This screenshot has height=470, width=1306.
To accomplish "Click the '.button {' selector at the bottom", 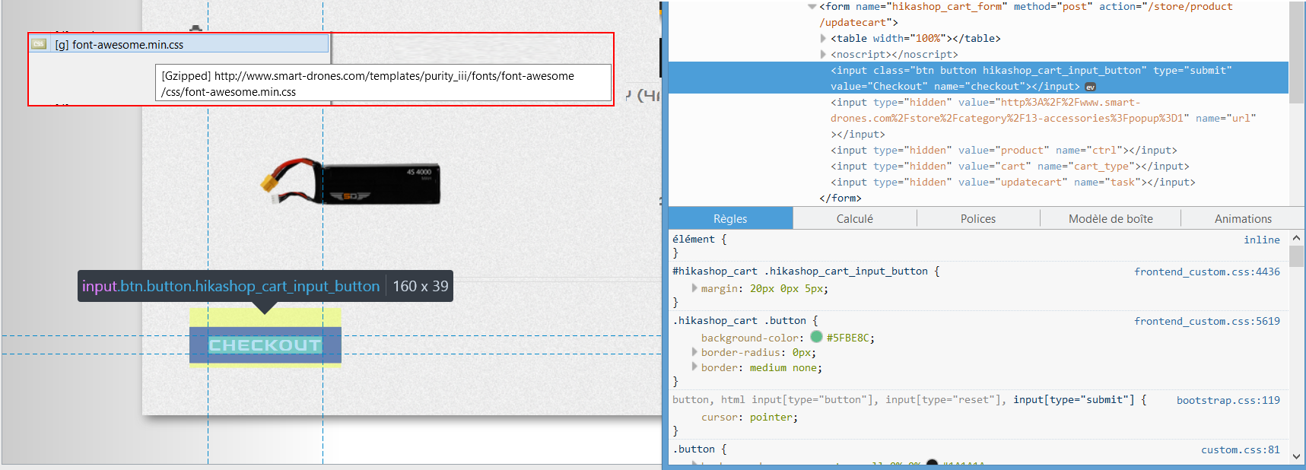I will tap(699, 449).
